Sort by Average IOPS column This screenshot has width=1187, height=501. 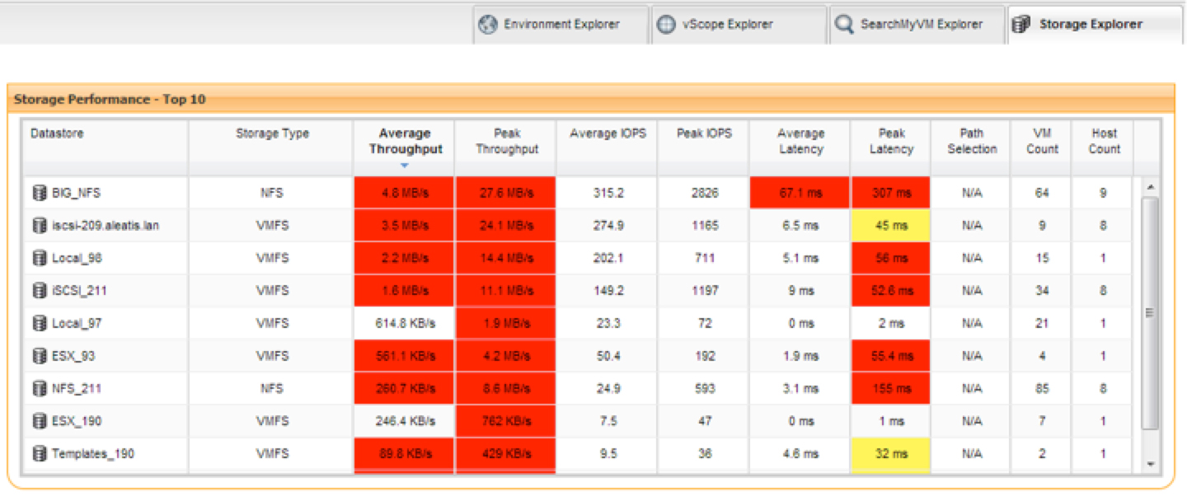coord(608,147)
